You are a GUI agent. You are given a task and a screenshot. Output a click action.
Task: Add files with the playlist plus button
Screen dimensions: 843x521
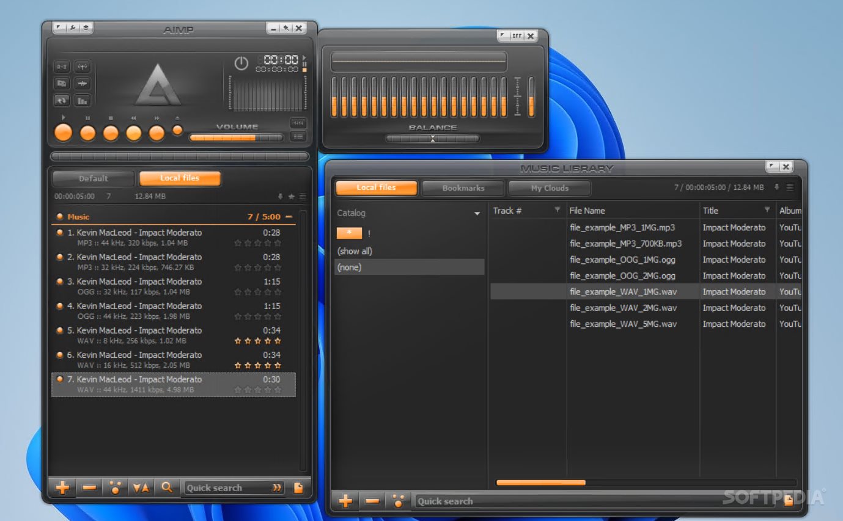tap(62, 487)
